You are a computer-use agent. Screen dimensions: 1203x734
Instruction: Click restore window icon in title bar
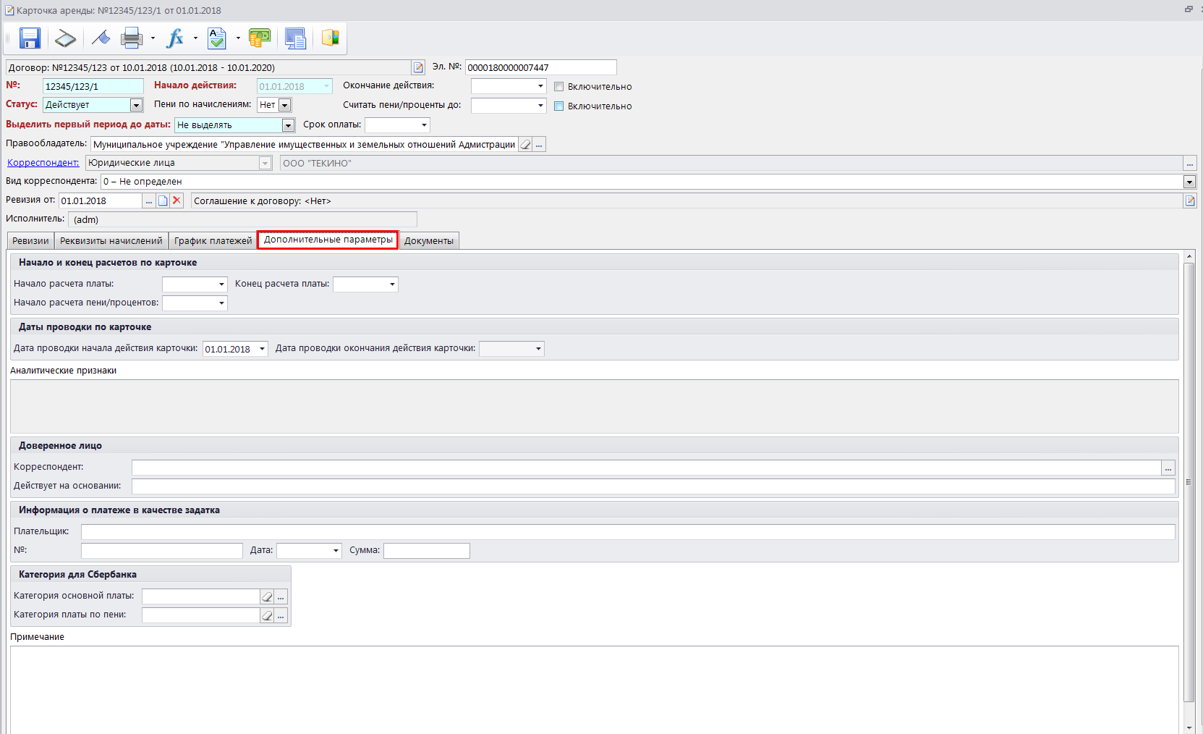(x=1189, y=9)
